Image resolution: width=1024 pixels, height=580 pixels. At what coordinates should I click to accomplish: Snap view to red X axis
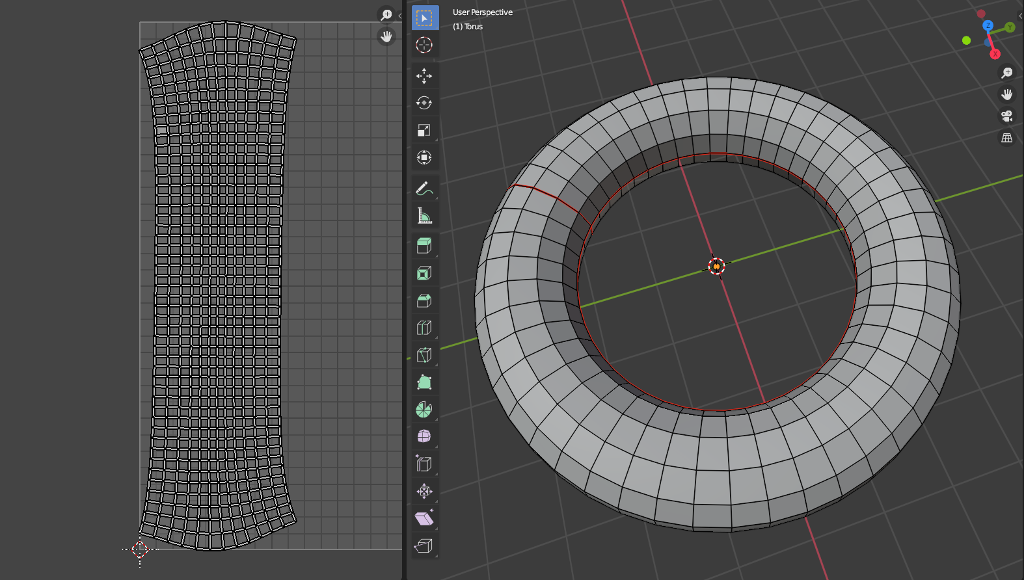click(x=995, y=54)
